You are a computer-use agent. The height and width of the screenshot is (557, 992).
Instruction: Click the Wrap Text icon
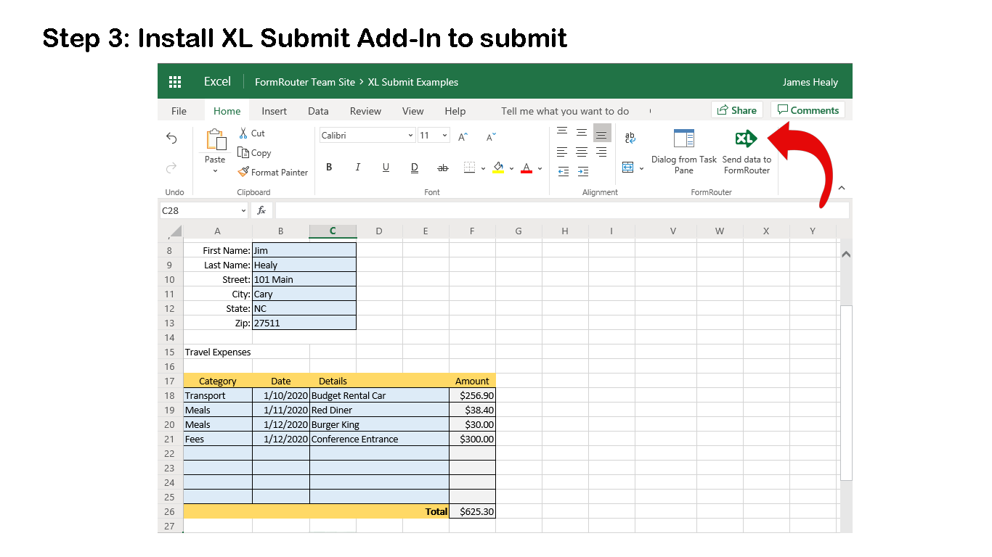point(630,137)
